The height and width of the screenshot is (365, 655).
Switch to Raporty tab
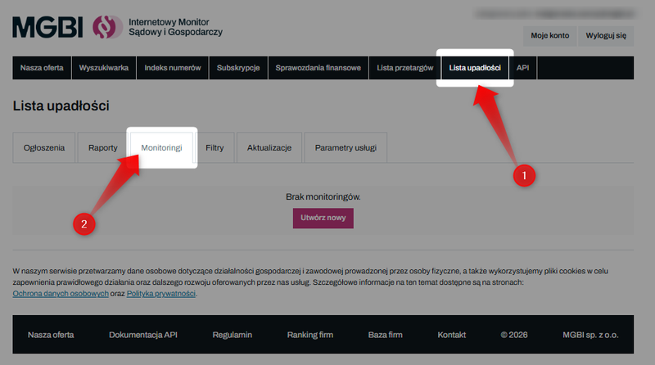coord(102,148)
